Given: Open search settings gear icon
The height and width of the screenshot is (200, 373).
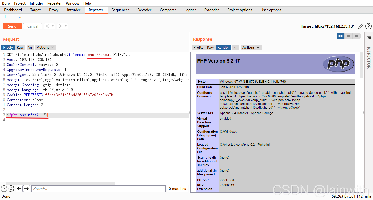Looking at the screenshot, I should point(11,189).
